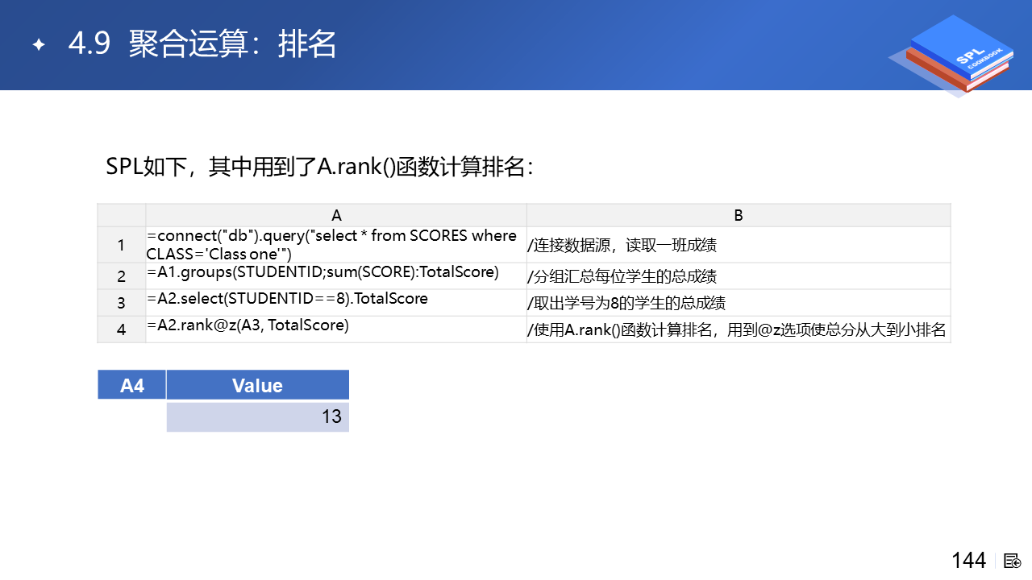Viewport: 1032px width, 580px height.
Task: Click the blue 'A4' result label
Action: click(132, 385)
